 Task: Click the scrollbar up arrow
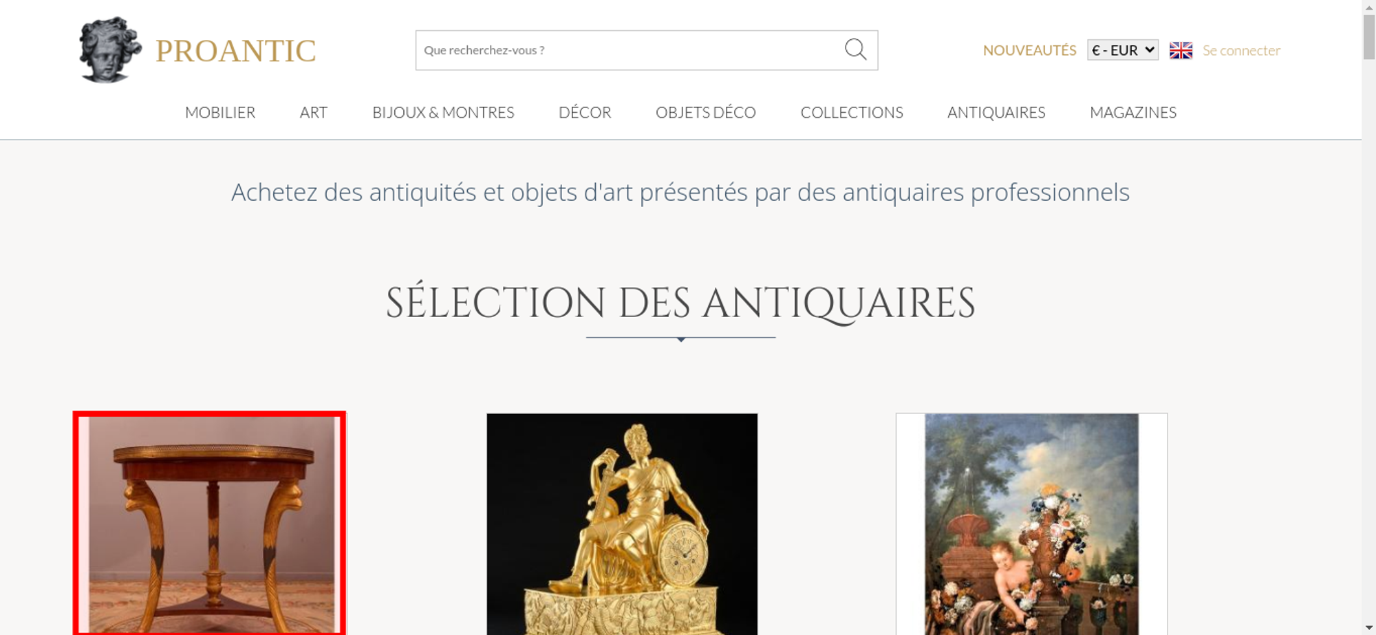click(1369, 6)
